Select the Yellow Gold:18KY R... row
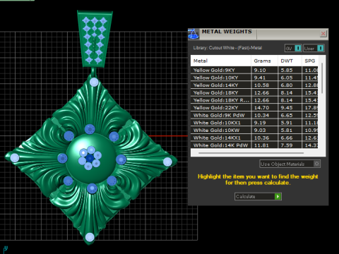The image size is (339, 254). point(254,100)
